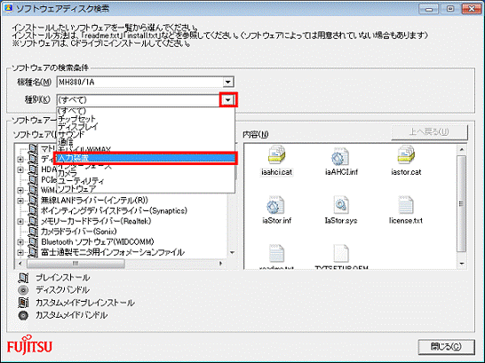The image size is (485, 363).
Task: Click the tree horizontal scroll-right arrow
Action: (x=220, y=264)
